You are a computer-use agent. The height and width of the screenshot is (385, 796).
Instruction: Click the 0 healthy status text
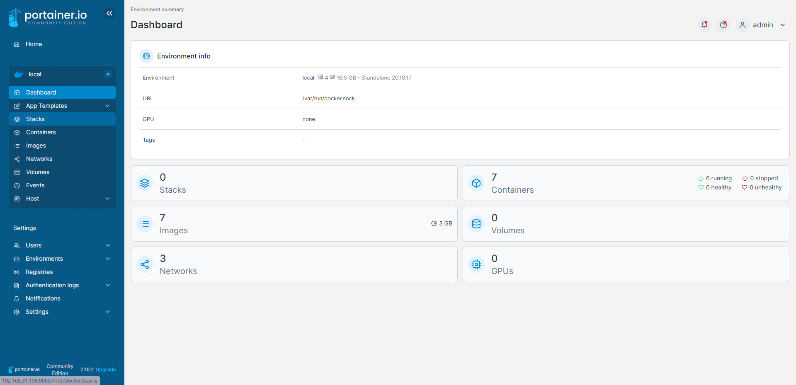[718, 187]
